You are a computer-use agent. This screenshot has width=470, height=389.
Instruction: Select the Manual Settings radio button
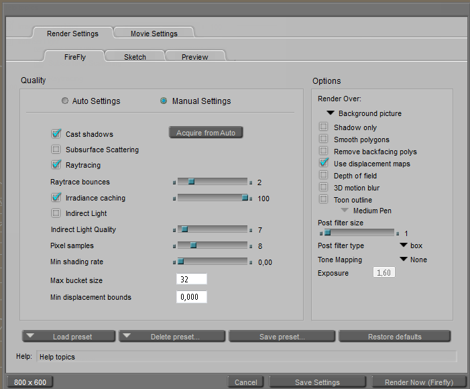164,101
